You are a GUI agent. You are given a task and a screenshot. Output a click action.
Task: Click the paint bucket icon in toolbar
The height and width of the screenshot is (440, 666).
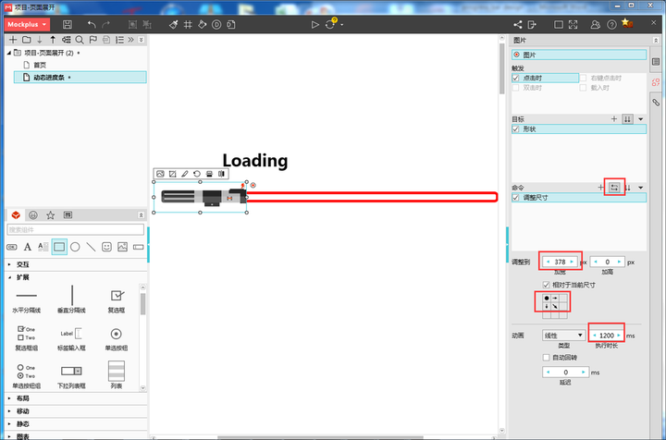pos(203,25)
